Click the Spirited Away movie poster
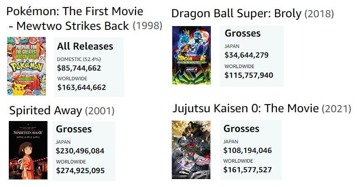This screenshot has height=187, width=357. pyautogui.click(x=28, y=150)
